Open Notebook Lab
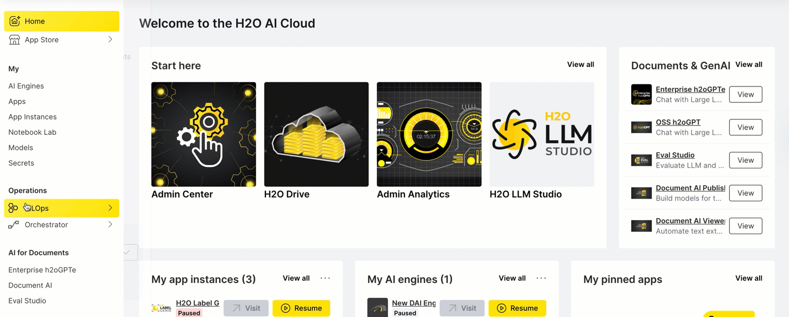 click(32, 132)
